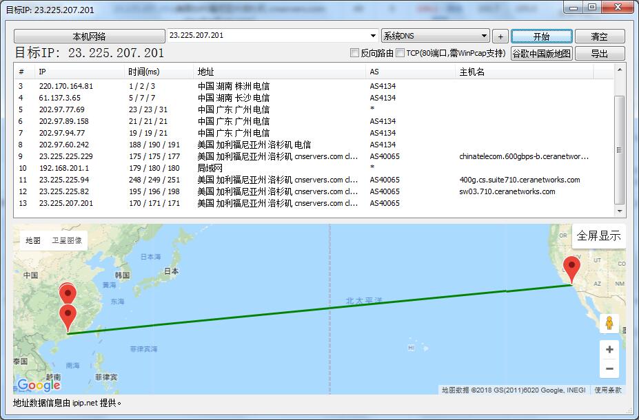Click the Guangzhou map marker pin
The width and height of the screenshot is (639, 420).
68,316
